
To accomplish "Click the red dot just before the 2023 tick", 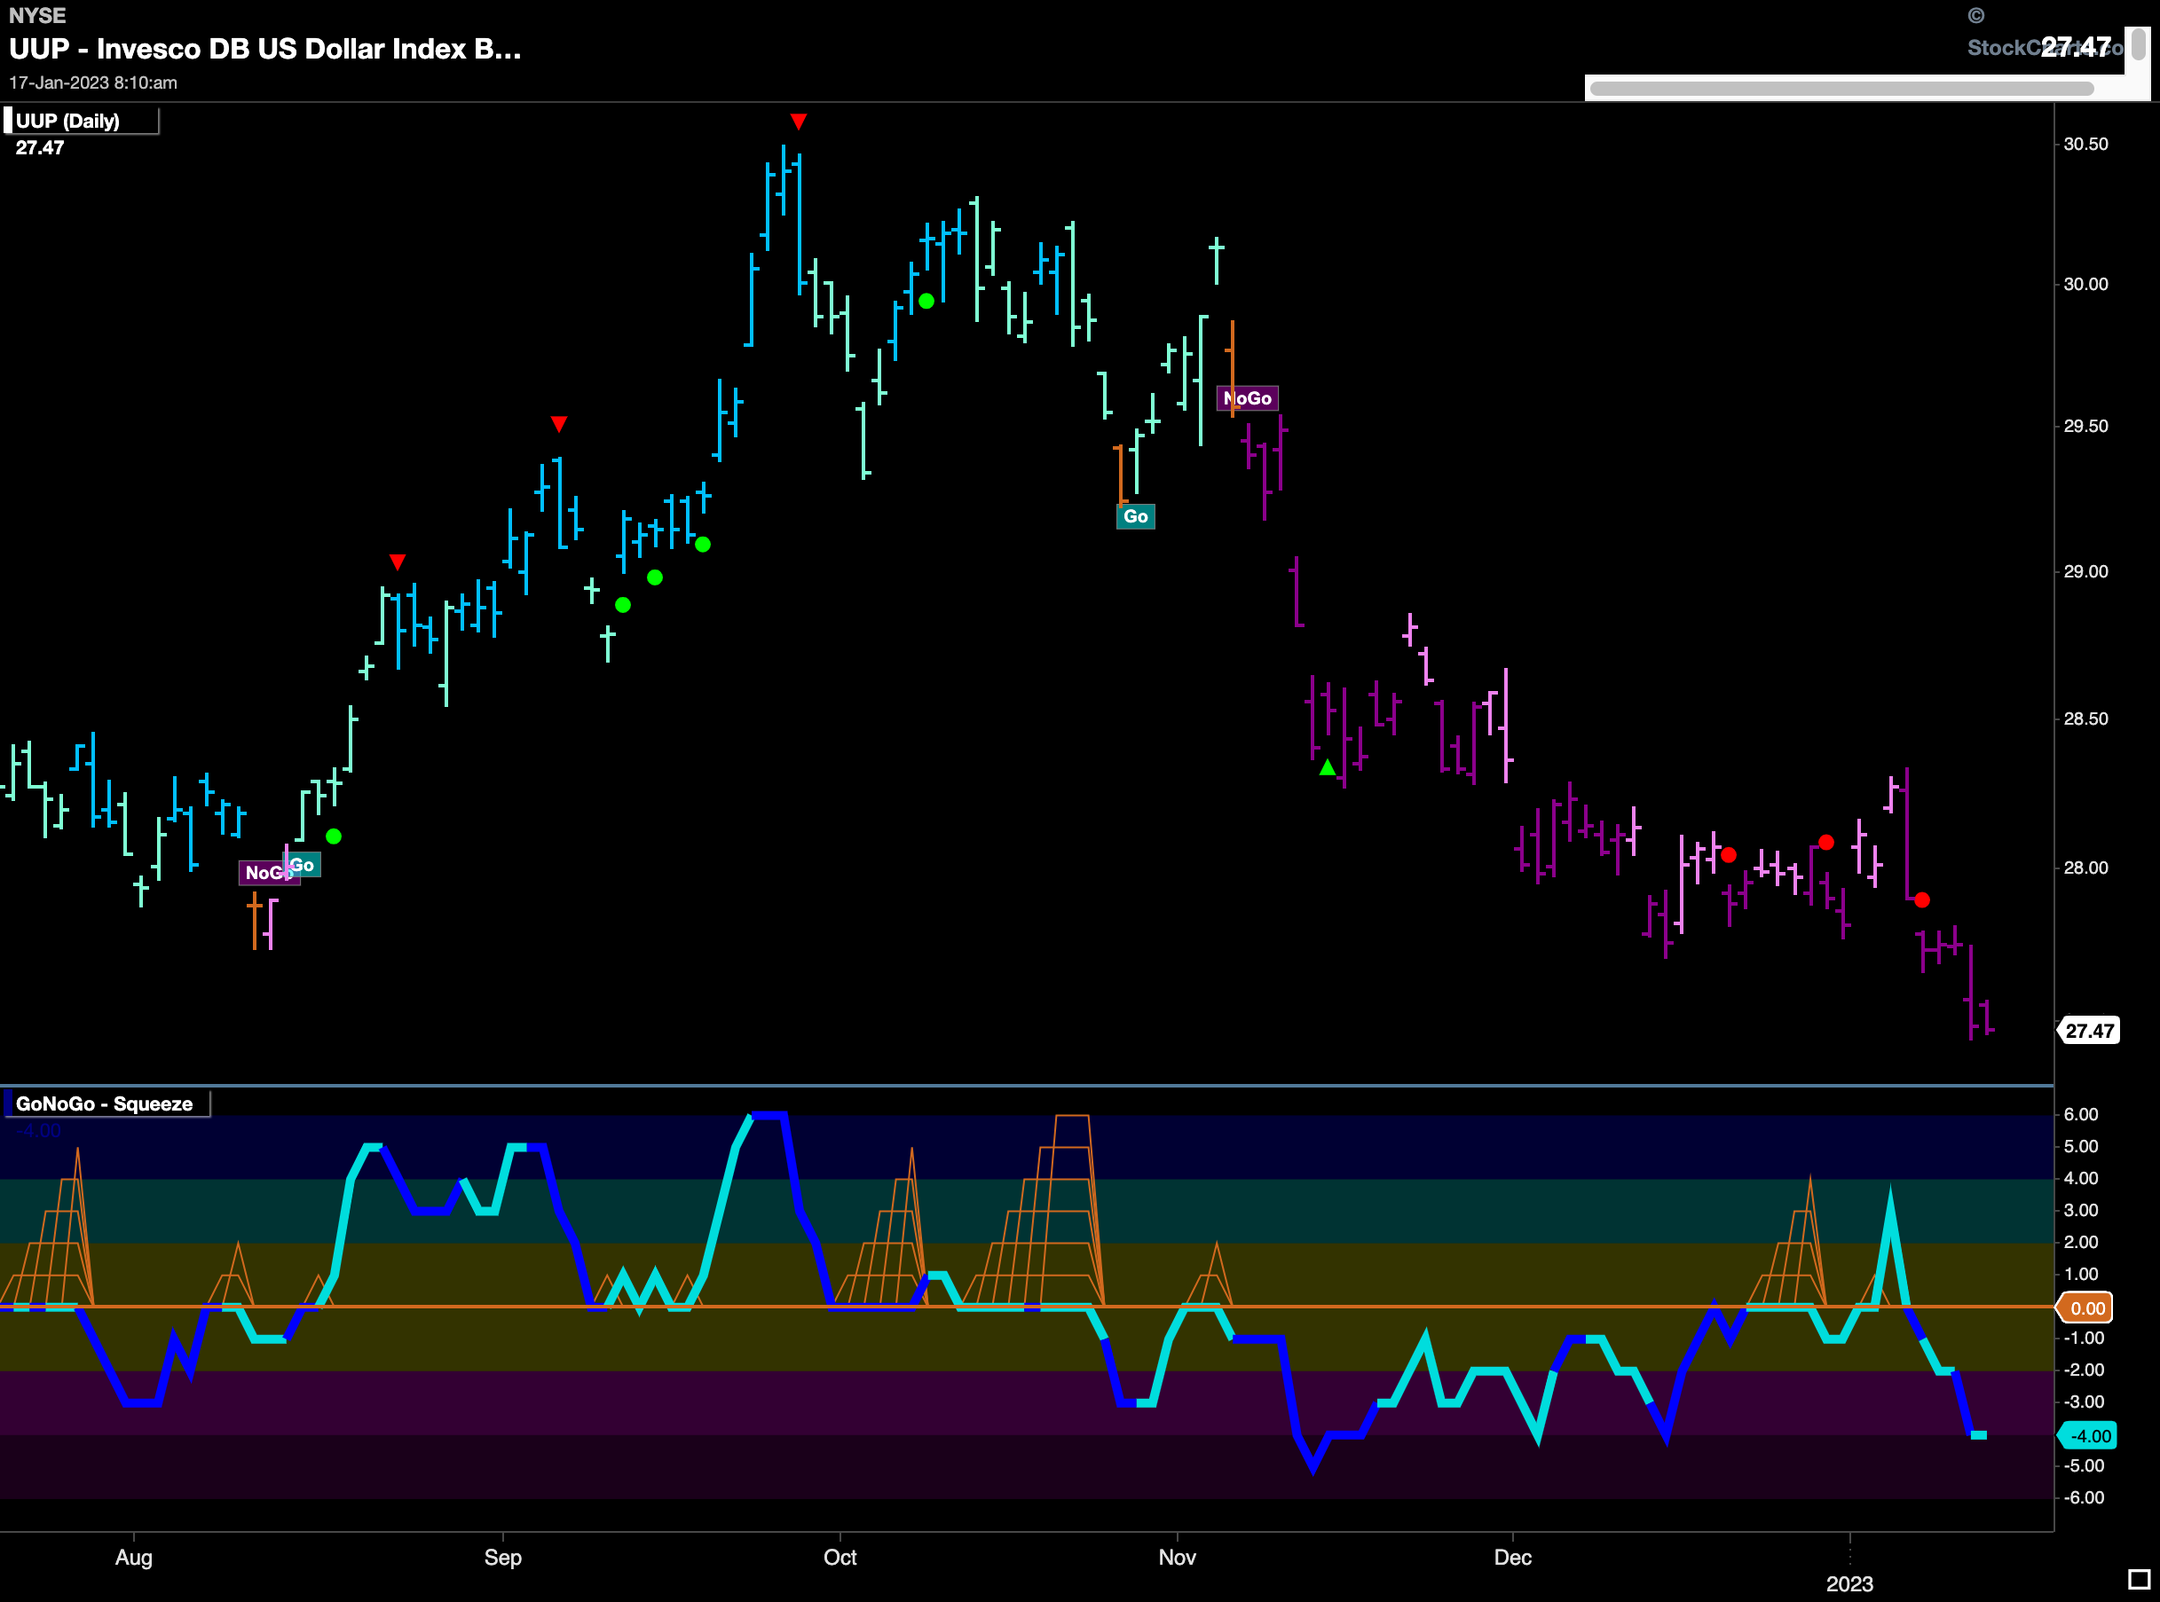I will coord(1826,842).
